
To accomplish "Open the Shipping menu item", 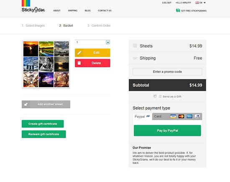I will pos(73,10).
